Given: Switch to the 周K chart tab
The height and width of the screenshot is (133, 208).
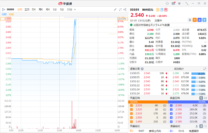Looking at the screenshot, I should (41, 9).
